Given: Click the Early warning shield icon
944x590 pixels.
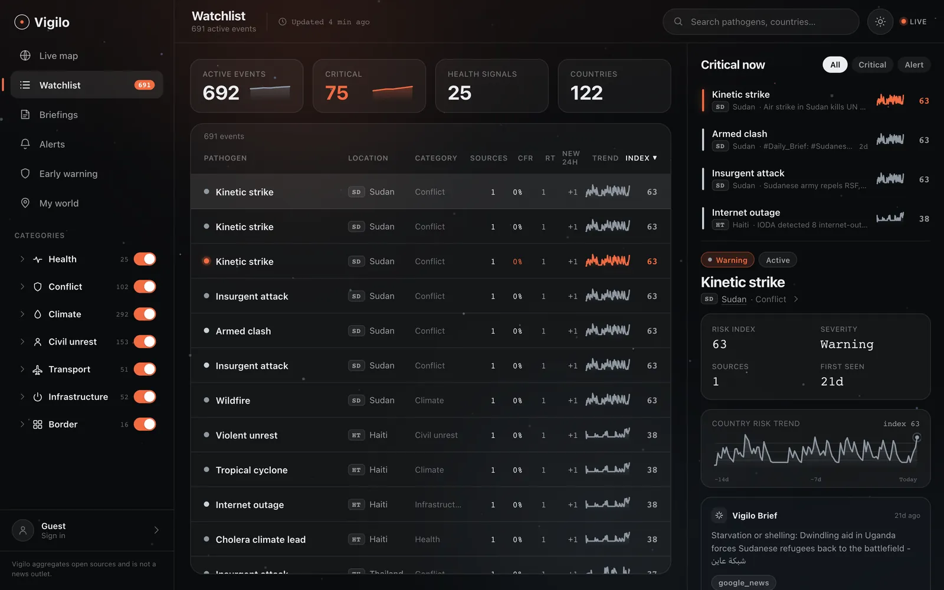Looking at the screenshot, I should 25,173.
